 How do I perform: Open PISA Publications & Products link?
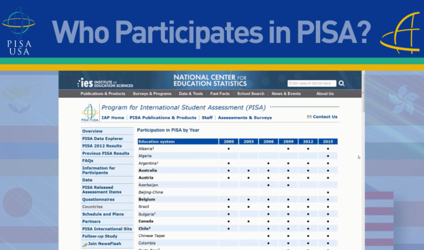[163, 118]
